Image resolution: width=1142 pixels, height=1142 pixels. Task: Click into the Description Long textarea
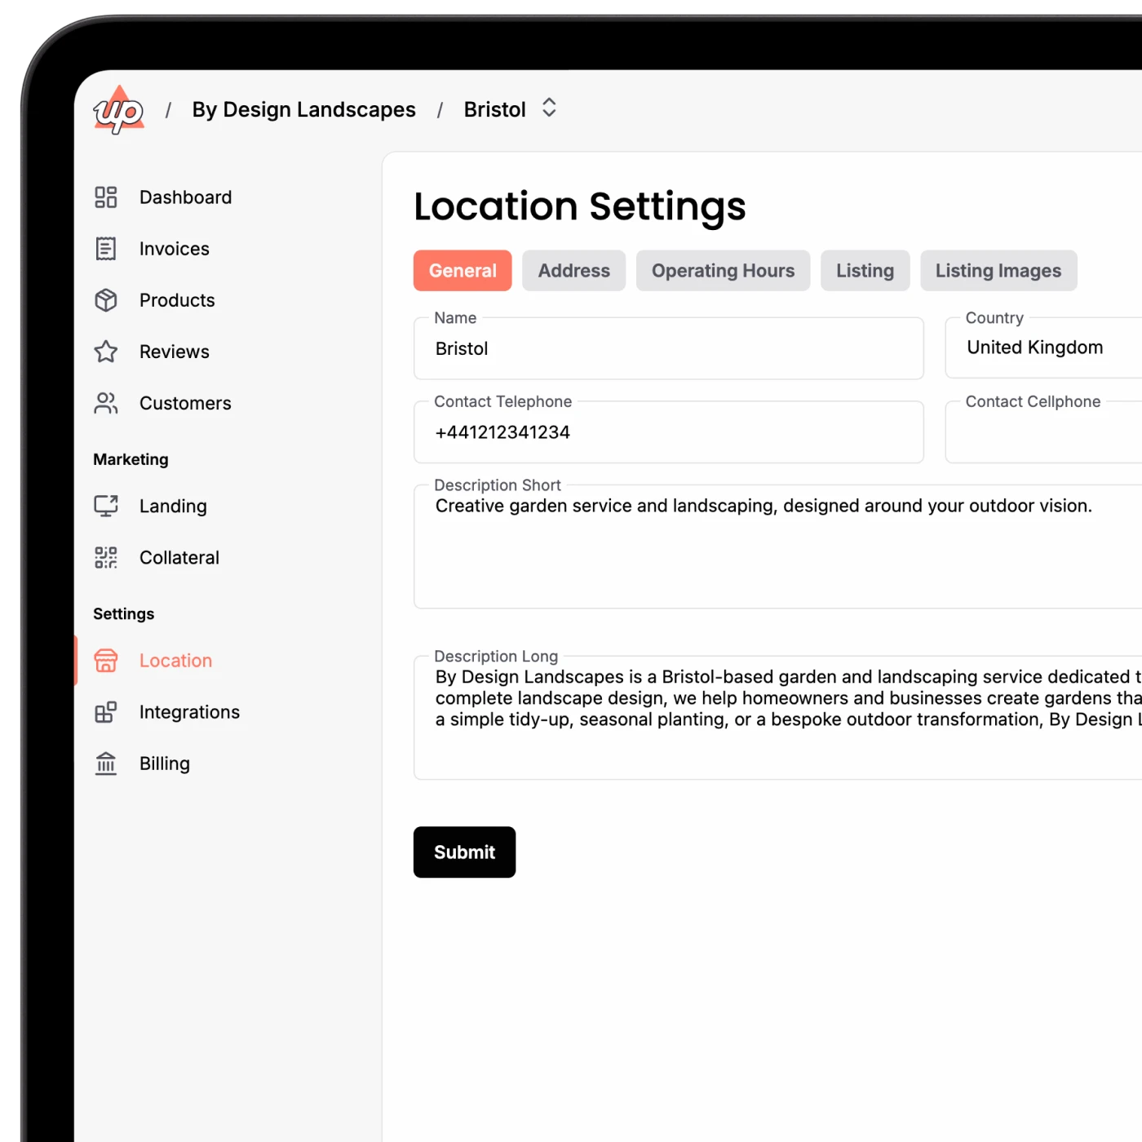[778, 718]
